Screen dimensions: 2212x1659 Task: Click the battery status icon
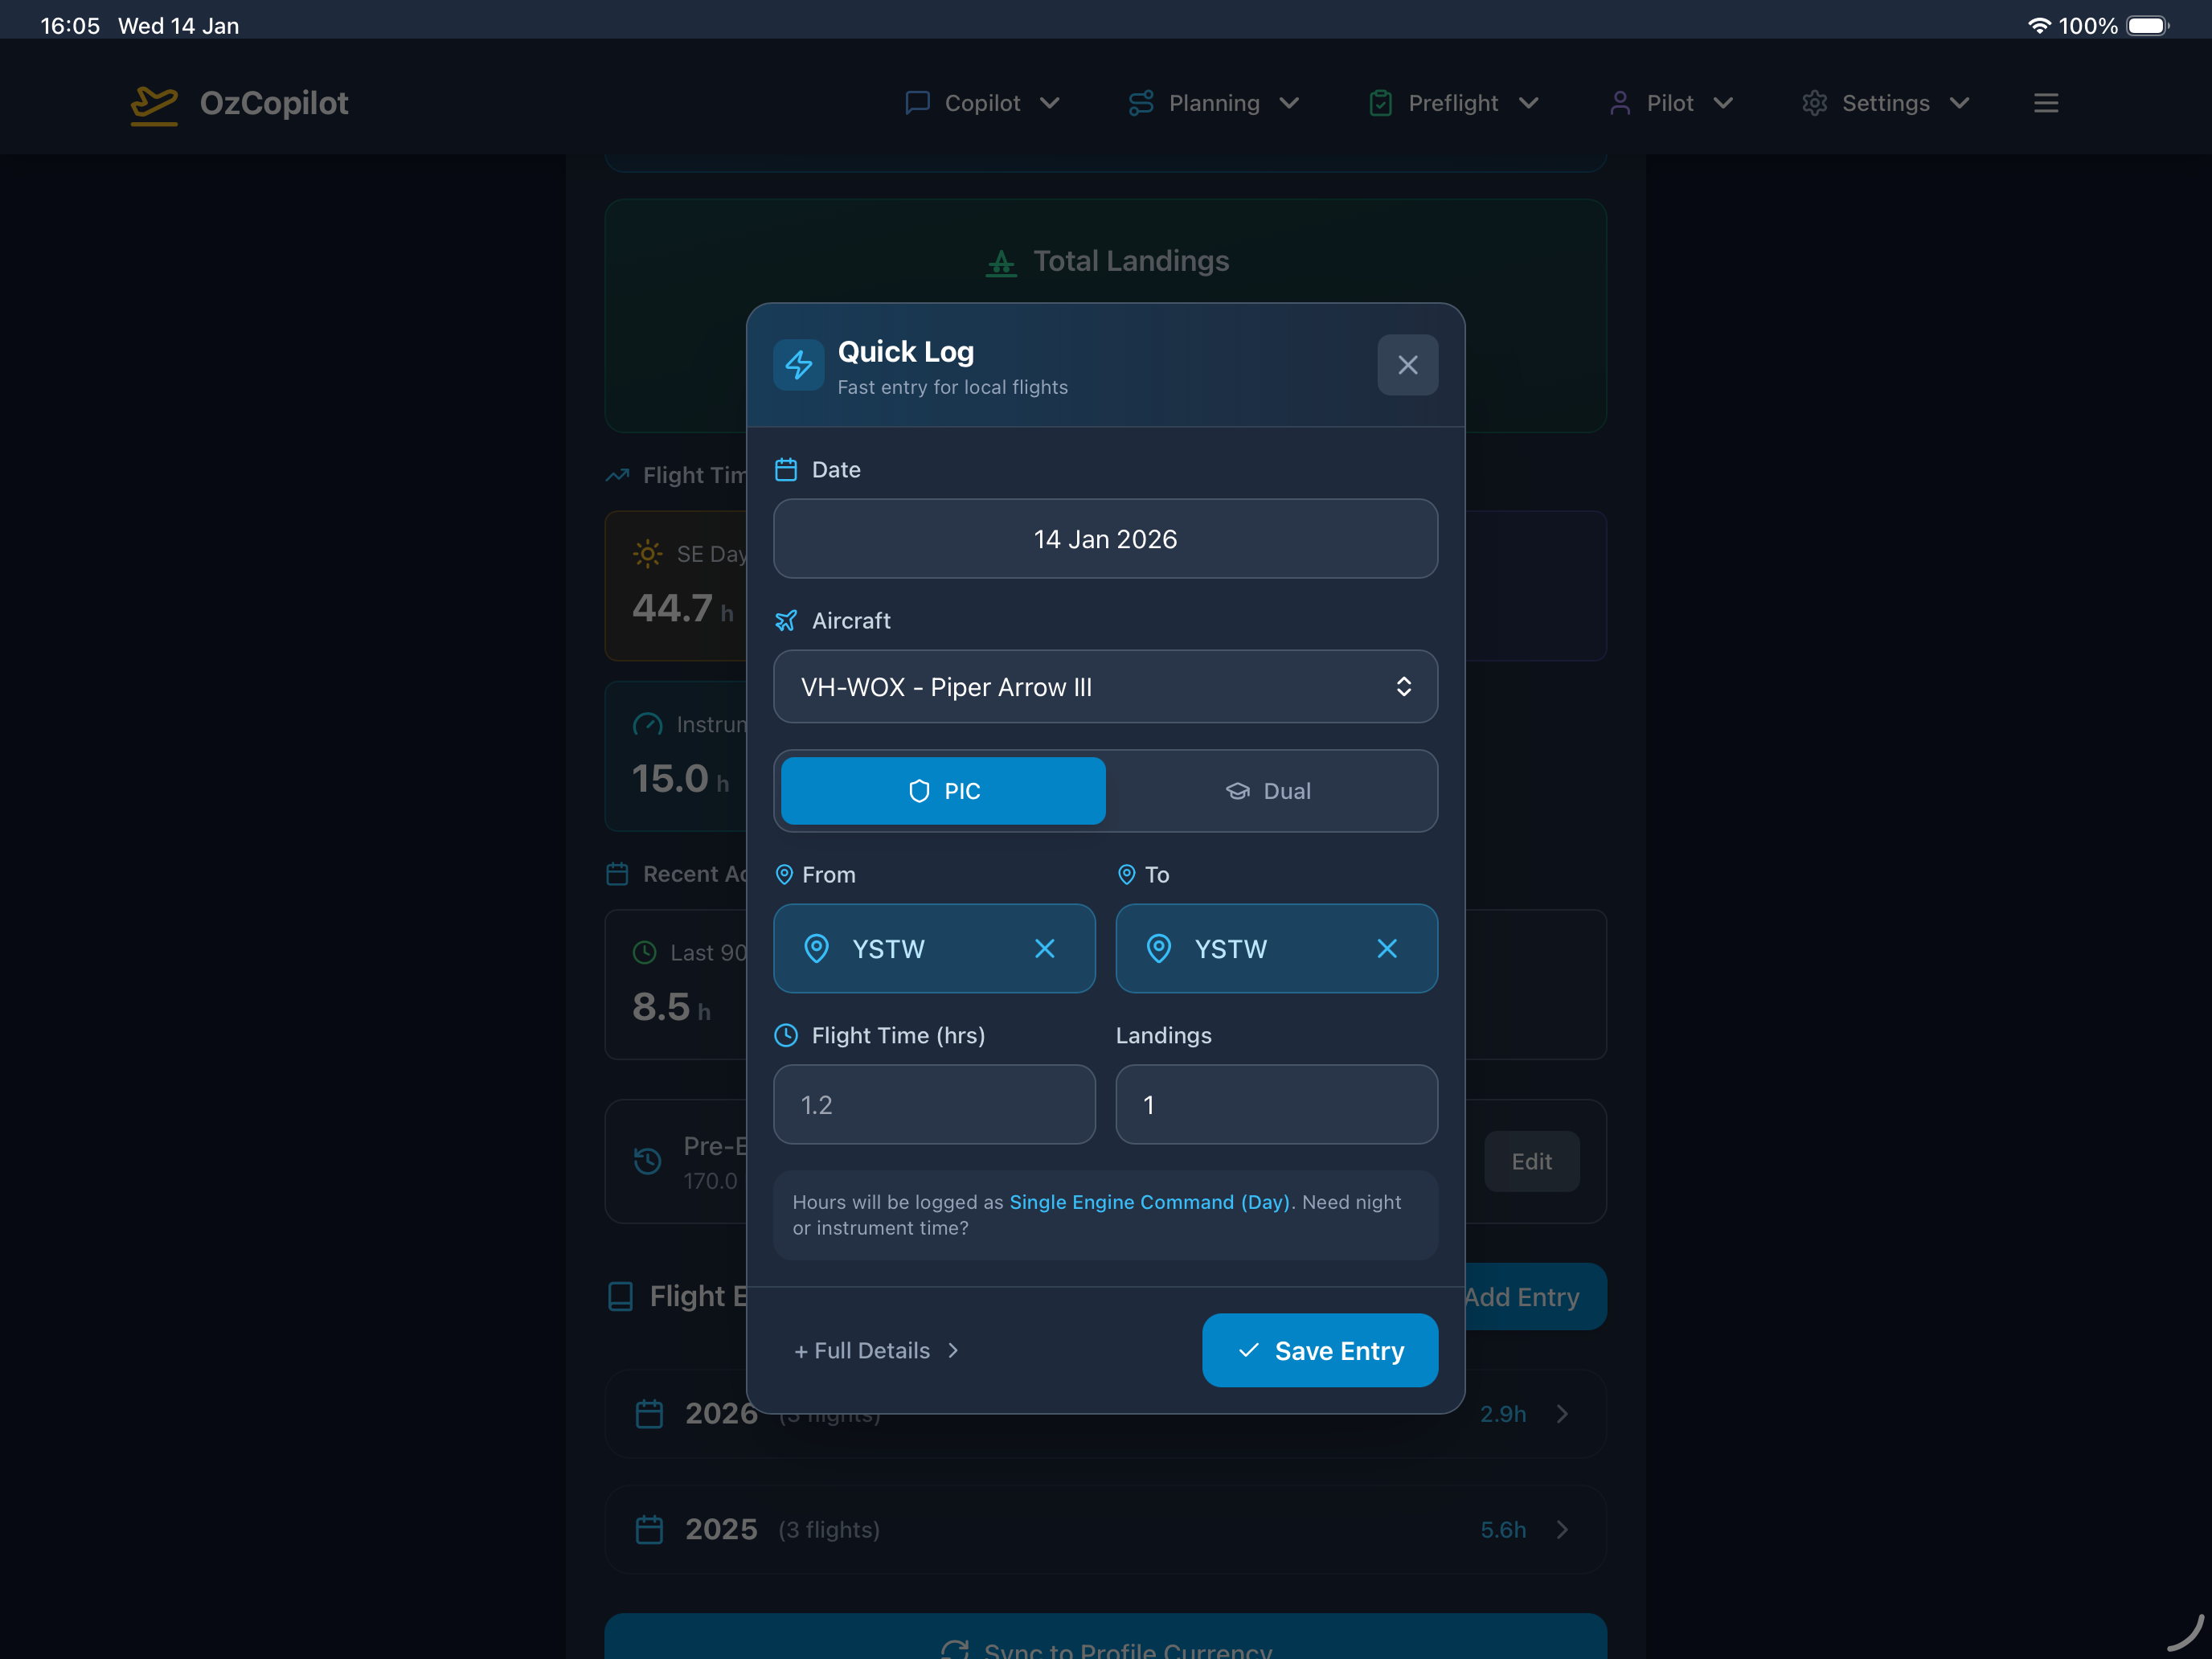[x=2146, y=26]
